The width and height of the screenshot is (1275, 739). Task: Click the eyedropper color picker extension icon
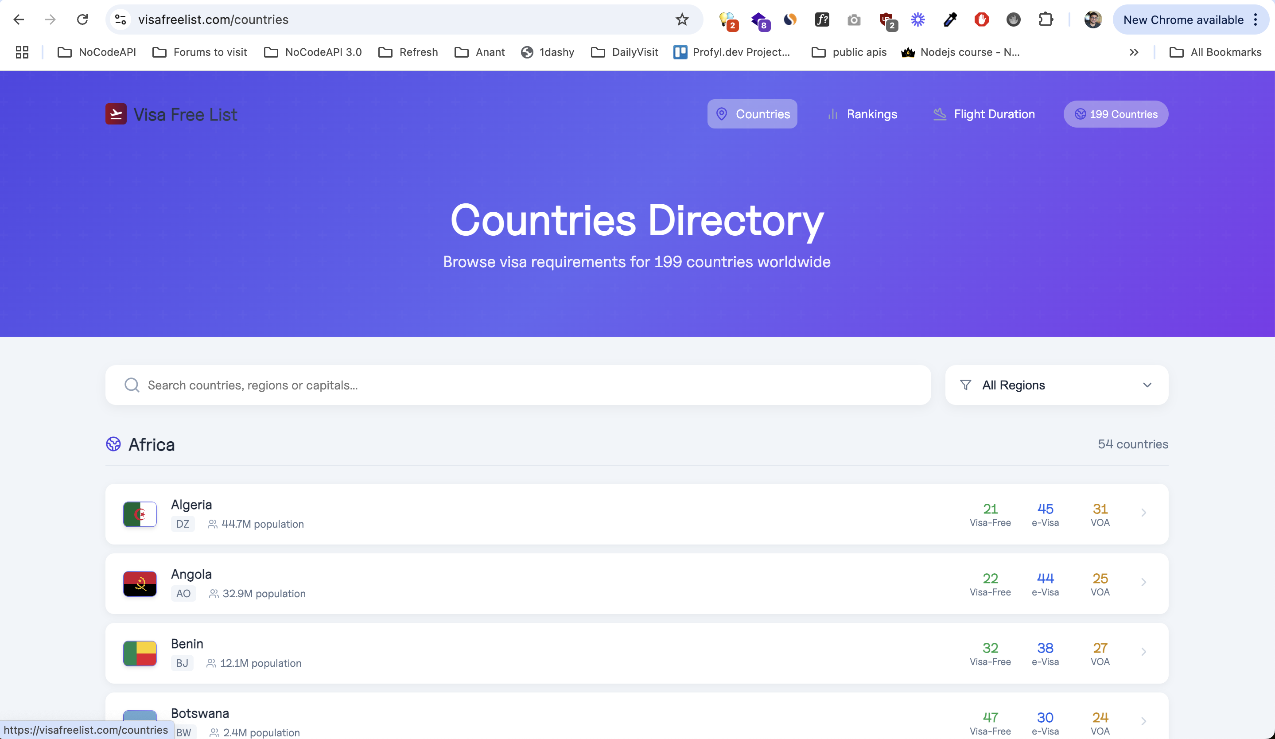click(x=950, y=20)
